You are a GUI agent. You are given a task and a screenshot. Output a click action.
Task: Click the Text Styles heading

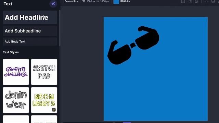pos(11,52)
